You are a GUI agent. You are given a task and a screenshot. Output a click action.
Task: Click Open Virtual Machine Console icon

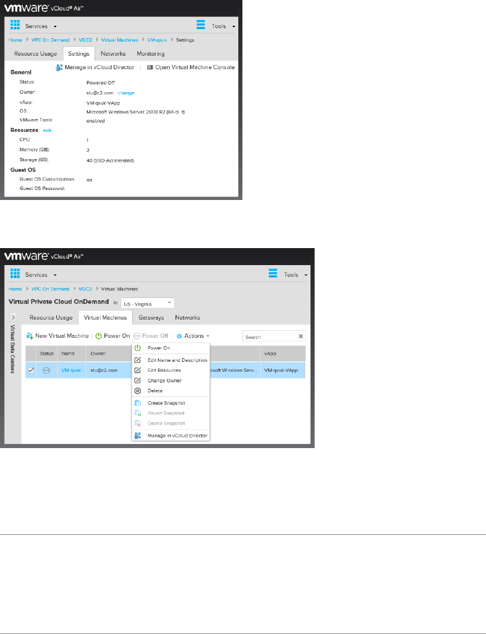[150, 67]
